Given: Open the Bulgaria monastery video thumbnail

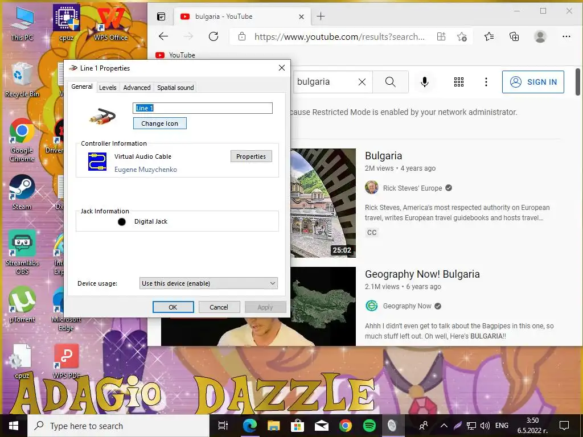Looking at the screenshot, I should [x=323, y=203].
